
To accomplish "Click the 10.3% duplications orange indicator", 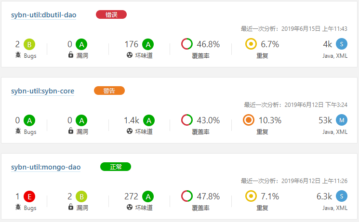I will [249, 120].
